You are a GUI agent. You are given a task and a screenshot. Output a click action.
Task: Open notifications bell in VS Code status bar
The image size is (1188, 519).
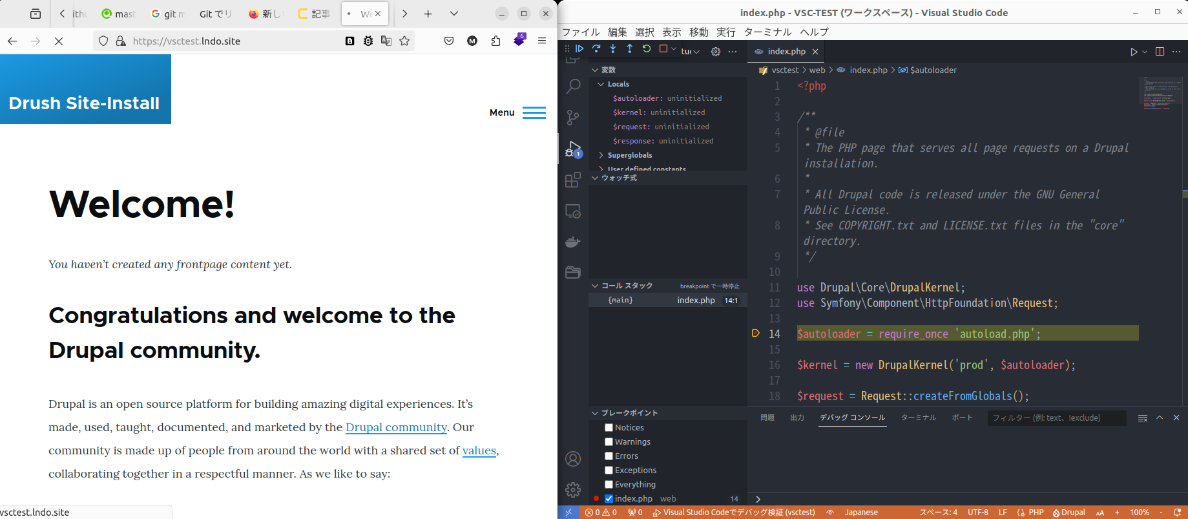[1178, 513]
